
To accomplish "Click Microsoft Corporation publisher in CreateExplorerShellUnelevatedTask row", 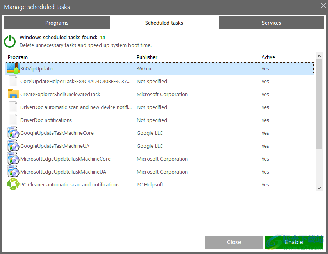I will (x=162, y=95).
